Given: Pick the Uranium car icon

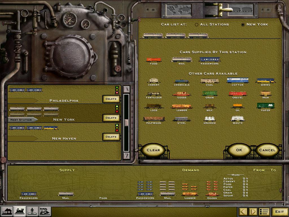Looking at the screenshot, I should coord(209,119).
